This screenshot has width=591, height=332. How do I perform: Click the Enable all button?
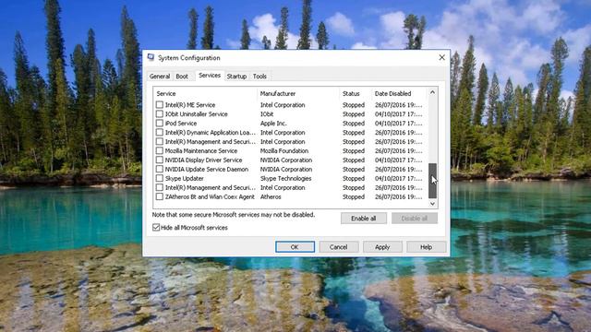point(363,219)
